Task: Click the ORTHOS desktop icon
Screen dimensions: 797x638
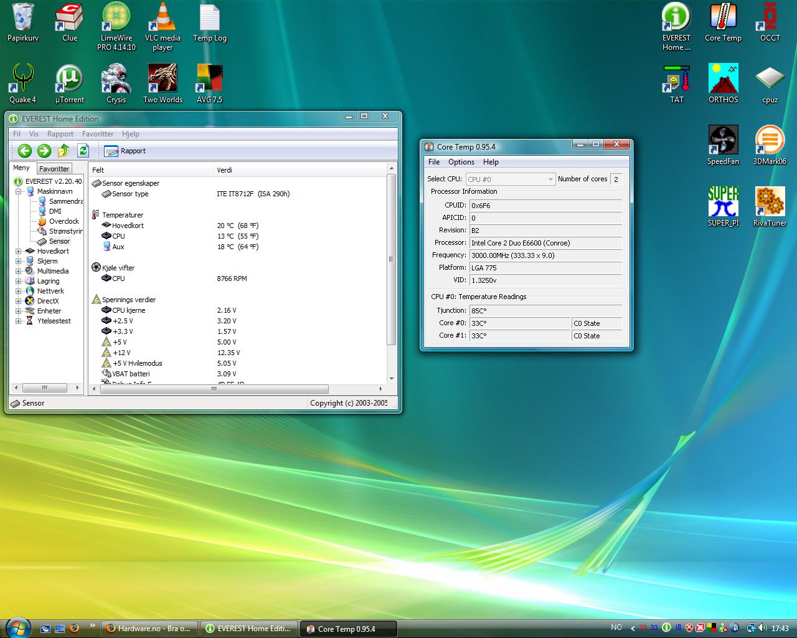Action: pos(723,83)
